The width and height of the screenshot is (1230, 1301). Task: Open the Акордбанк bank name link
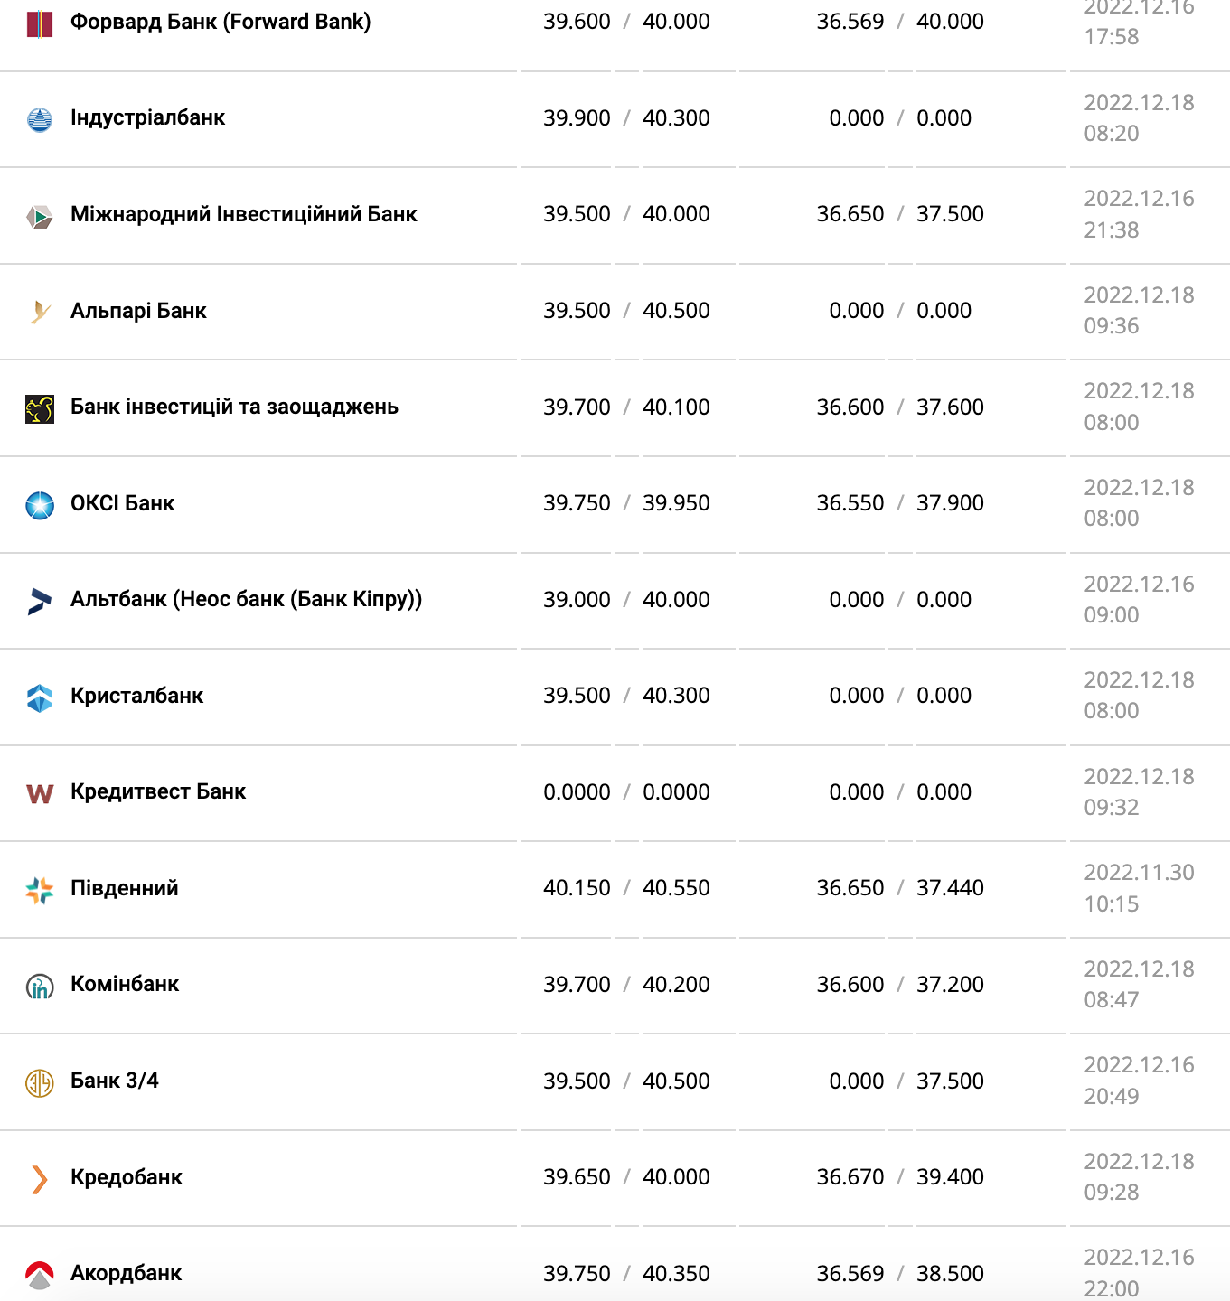pos(127,1273)
